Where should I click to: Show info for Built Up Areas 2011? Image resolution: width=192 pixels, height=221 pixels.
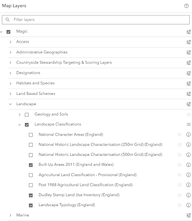point(188,165)
